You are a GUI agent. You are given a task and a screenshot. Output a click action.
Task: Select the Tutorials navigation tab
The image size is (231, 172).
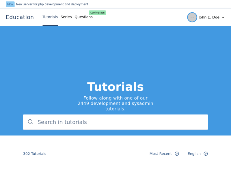[x=50, y=17]
